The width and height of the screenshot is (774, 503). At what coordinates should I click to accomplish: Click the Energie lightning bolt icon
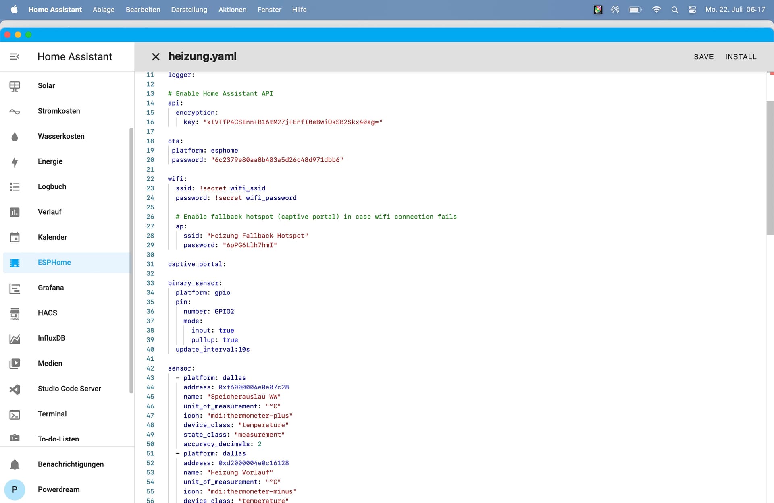click(x=15, y=161)
